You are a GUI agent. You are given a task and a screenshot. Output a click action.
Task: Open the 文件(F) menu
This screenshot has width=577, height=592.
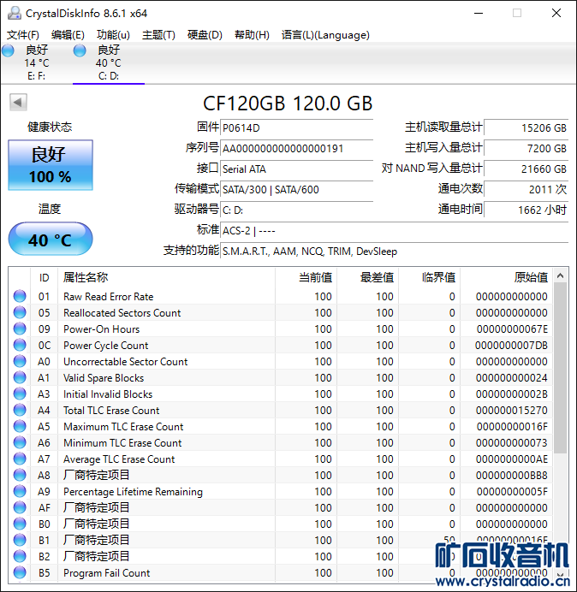[x=23, y=35]
